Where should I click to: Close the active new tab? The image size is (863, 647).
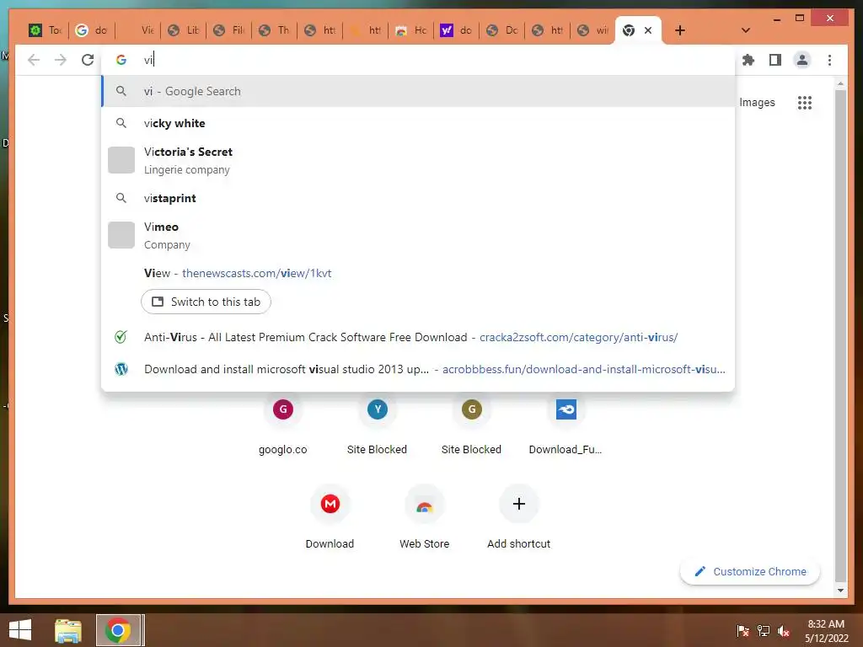(648, 30)
